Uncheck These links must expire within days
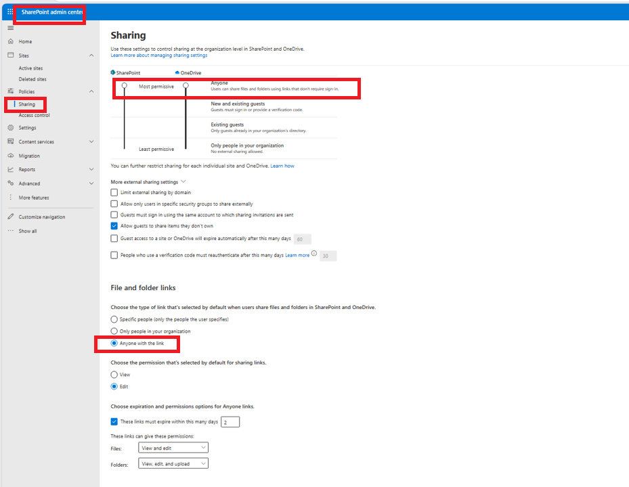This screenshot has height=487, width=629. pyautogui.click(x=114, y=421)
